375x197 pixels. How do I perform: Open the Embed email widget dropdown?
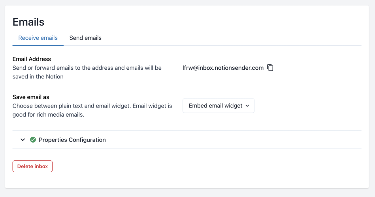(x=218, y=106)
